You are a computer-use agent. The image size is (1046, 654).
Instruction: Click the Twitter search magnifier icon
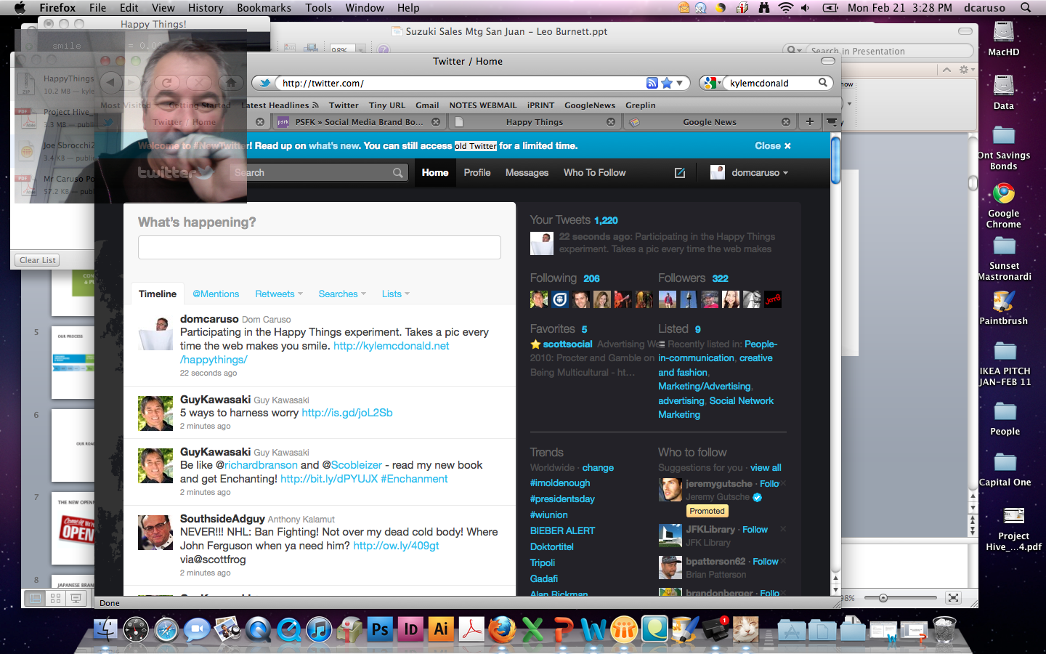[x=397, y=173]
